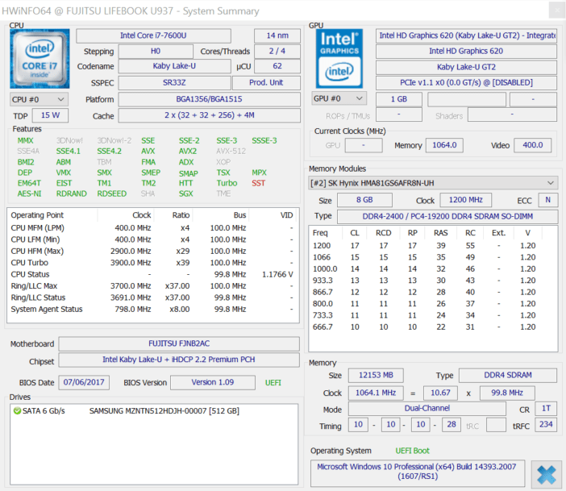
Task: Select the System Agent Status row
Action: (152, 310)
